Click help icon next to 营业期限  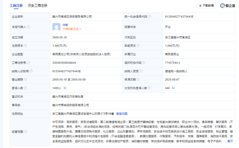(x=25, y=80)
